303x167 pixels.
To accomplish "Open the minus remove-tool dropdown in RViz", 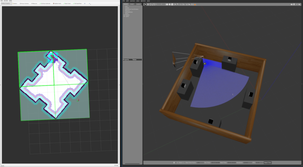I will pyautogui.click(x=90, y=4).
